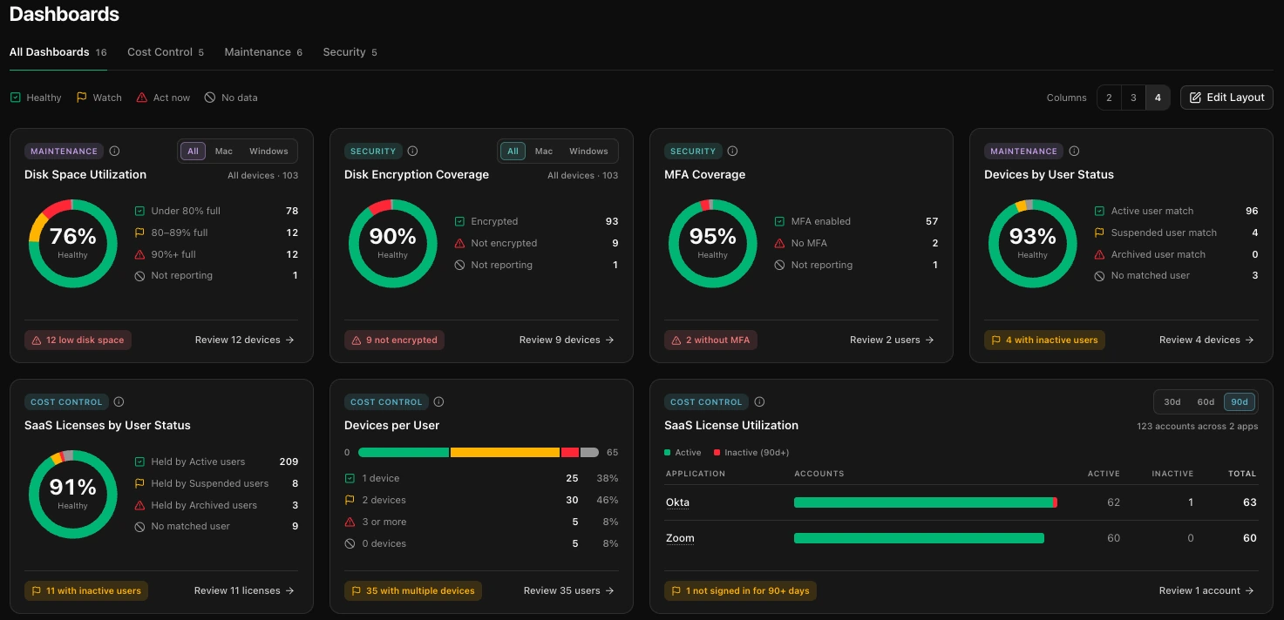Follow the Review 2 users link
The image size is (1284, 620).
(x=893, y=340)
